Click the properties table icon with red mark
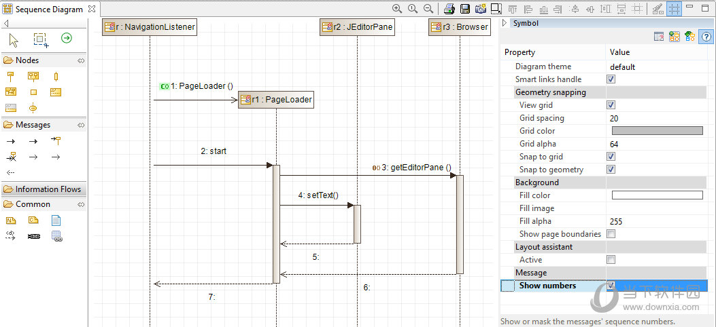 coord(658,37)
